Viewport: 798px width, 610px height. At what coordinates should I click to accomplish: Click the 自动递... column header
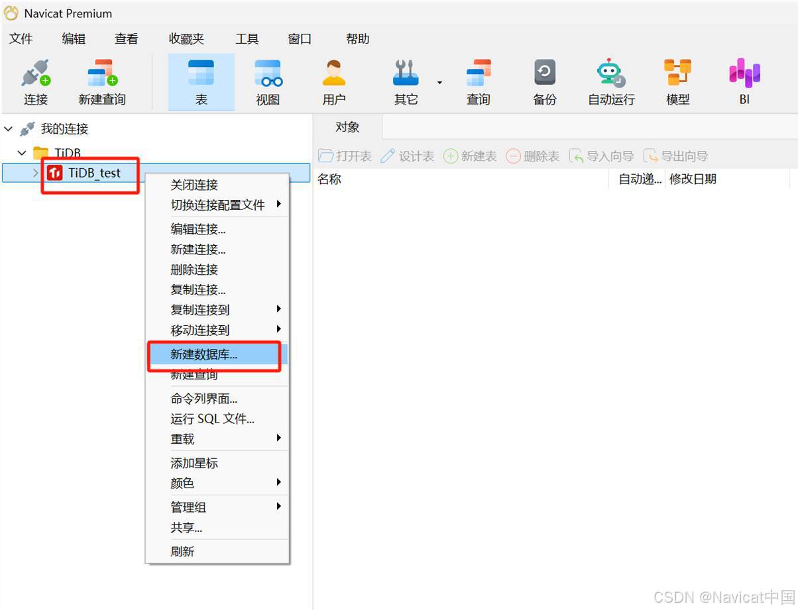pos(640,179)
